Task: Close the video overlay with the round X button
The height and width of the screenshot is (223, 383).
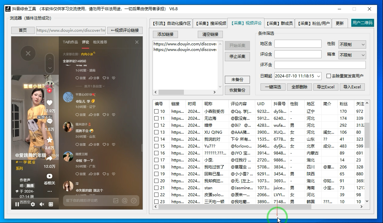Action: click(x=28, y=53)
